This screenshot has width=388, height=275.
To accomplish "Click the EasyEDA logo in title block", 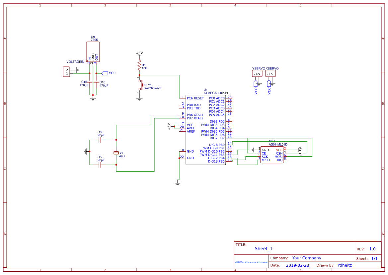I will [x=251, y=262].
